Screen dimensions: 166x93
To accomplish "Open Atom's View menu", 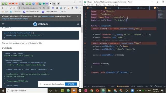I will click(x=93, y=5).
